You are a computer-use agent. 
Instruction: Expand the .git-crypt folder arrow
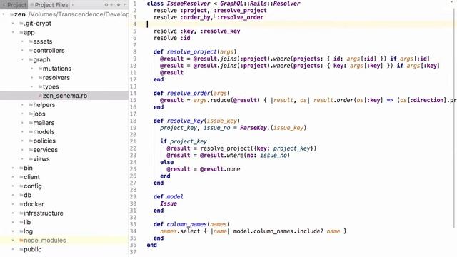[13, 24]
